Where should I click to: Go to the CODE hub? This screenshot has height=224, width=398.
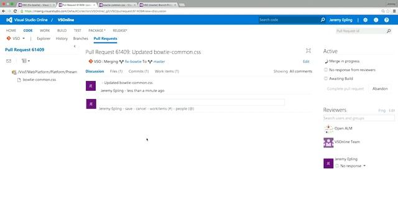28,30
